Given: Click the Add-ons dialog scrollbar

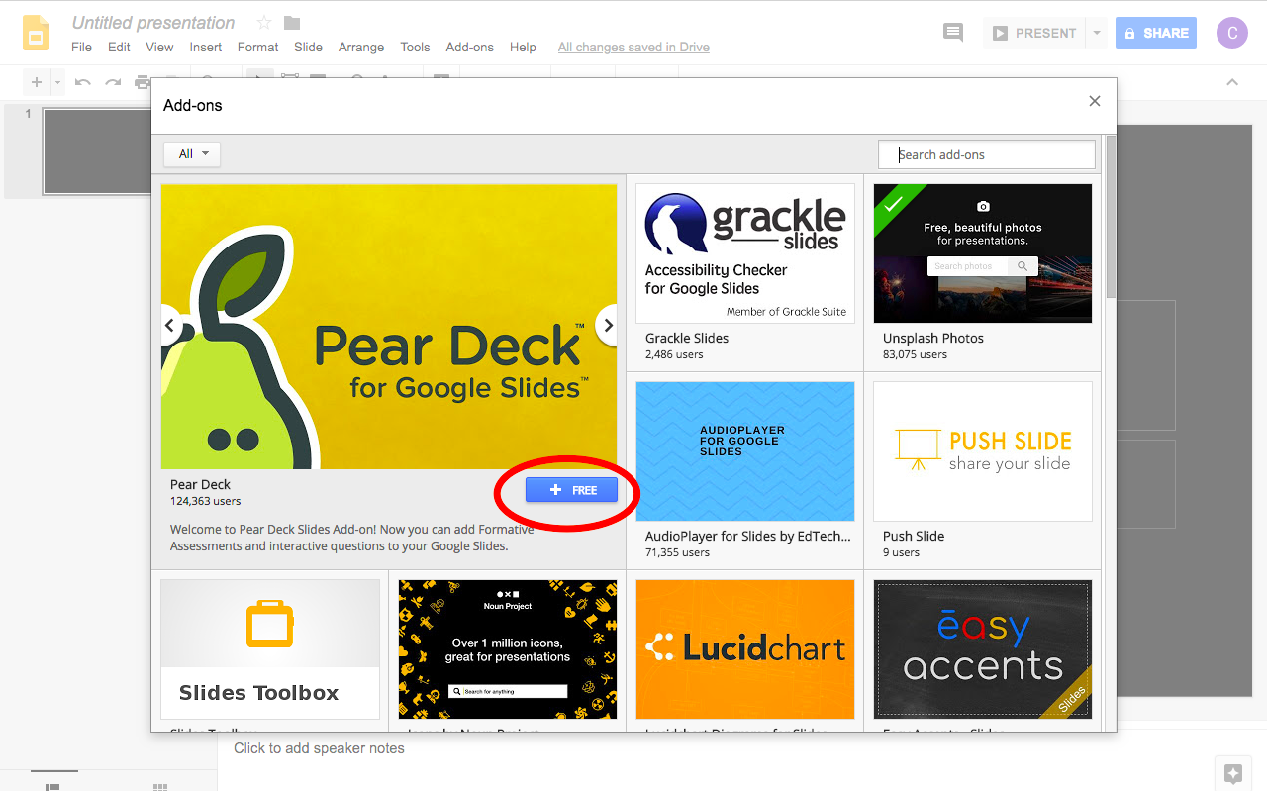Looking at the screenshot, I should [1111, 218].
